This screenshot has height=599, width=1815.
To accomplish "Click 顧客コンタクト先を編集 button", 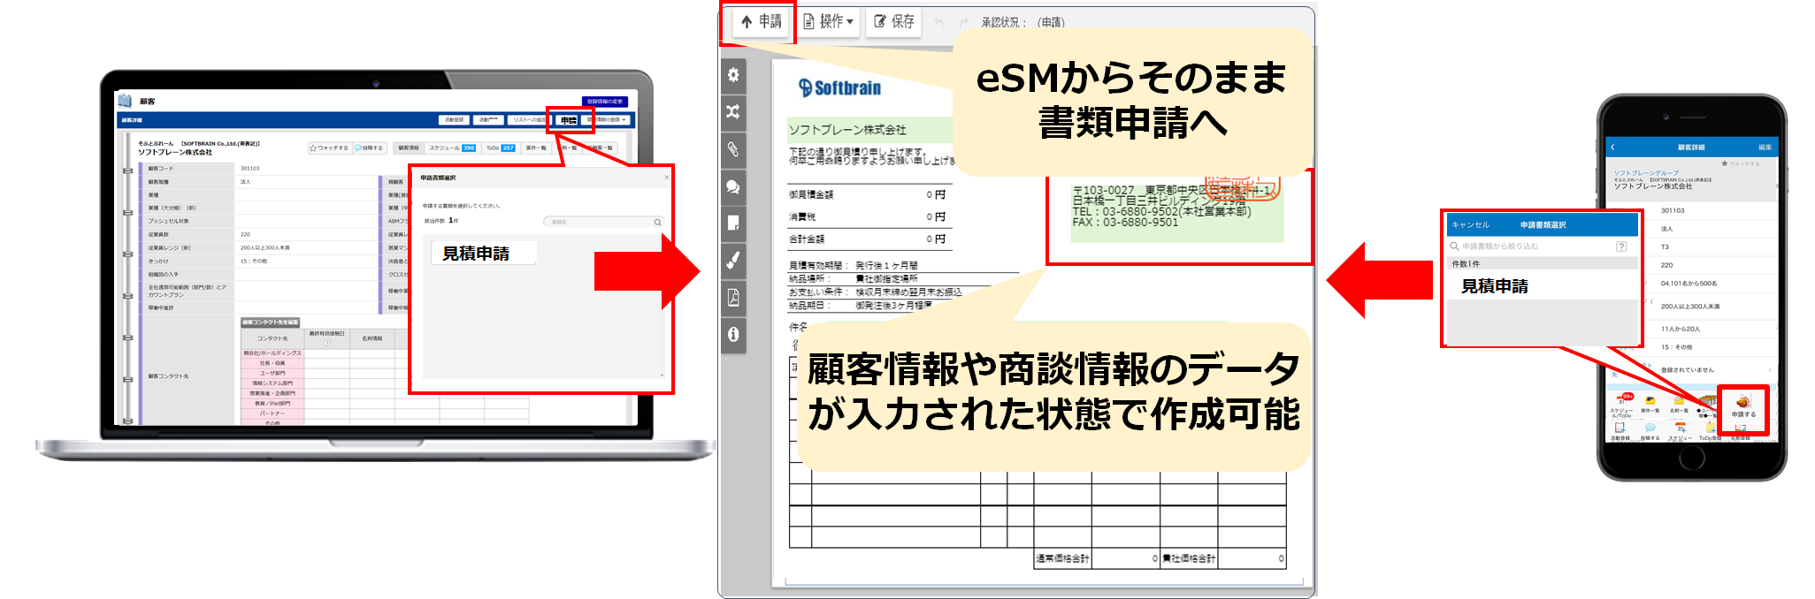I will [x=271, y=322].
